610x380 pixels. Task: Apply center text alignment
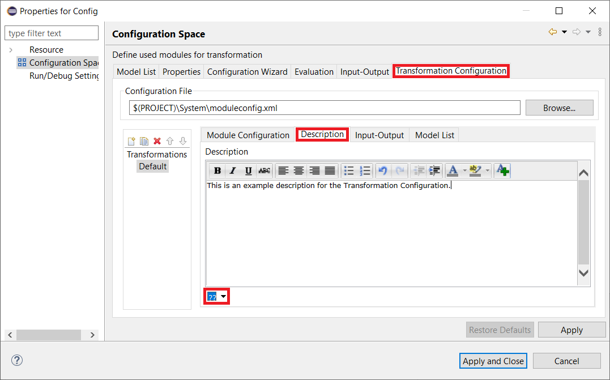[298, 170]
